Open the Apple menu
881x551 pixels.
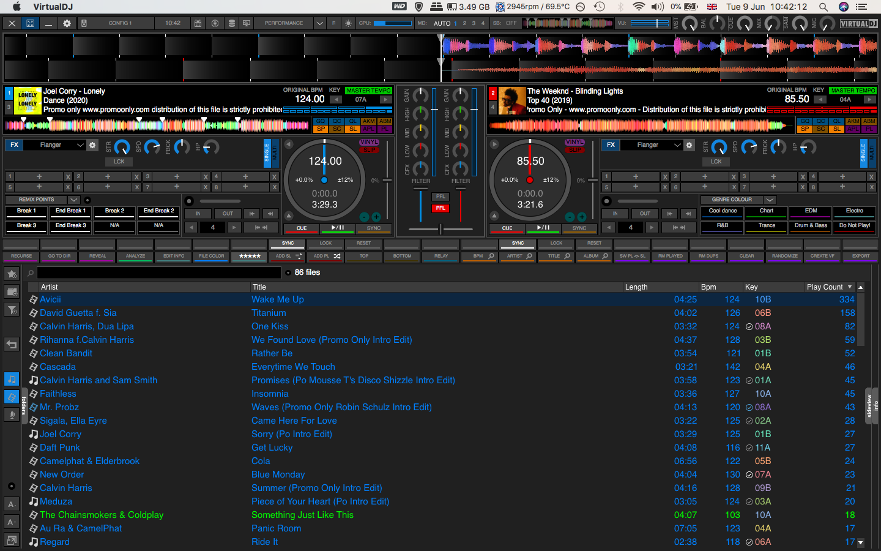coord(17,7)
